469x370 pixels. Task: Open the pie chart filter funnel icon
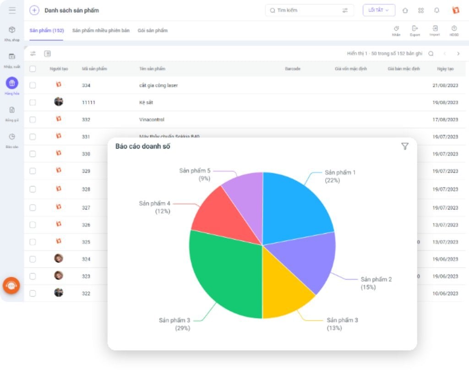coord(404,146)
